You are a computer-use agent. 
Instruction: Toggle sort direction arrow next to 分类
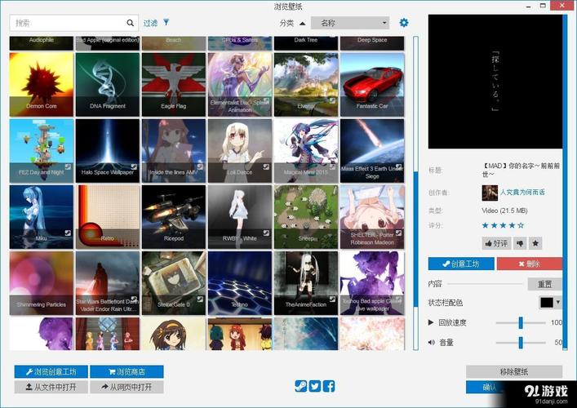click(x=303, y=23)
